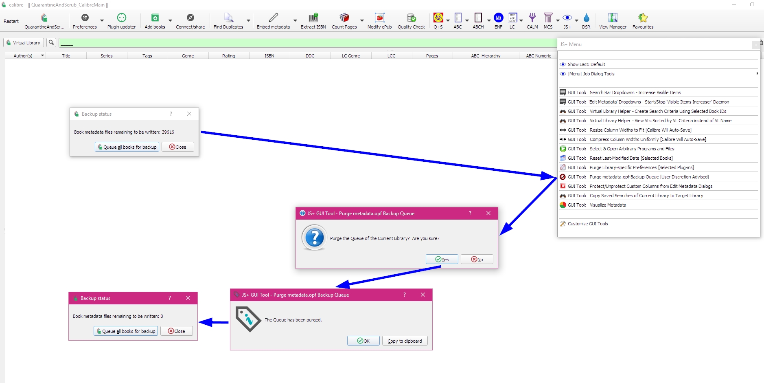Click the Embed metadata pencil icon

[274, 18]
